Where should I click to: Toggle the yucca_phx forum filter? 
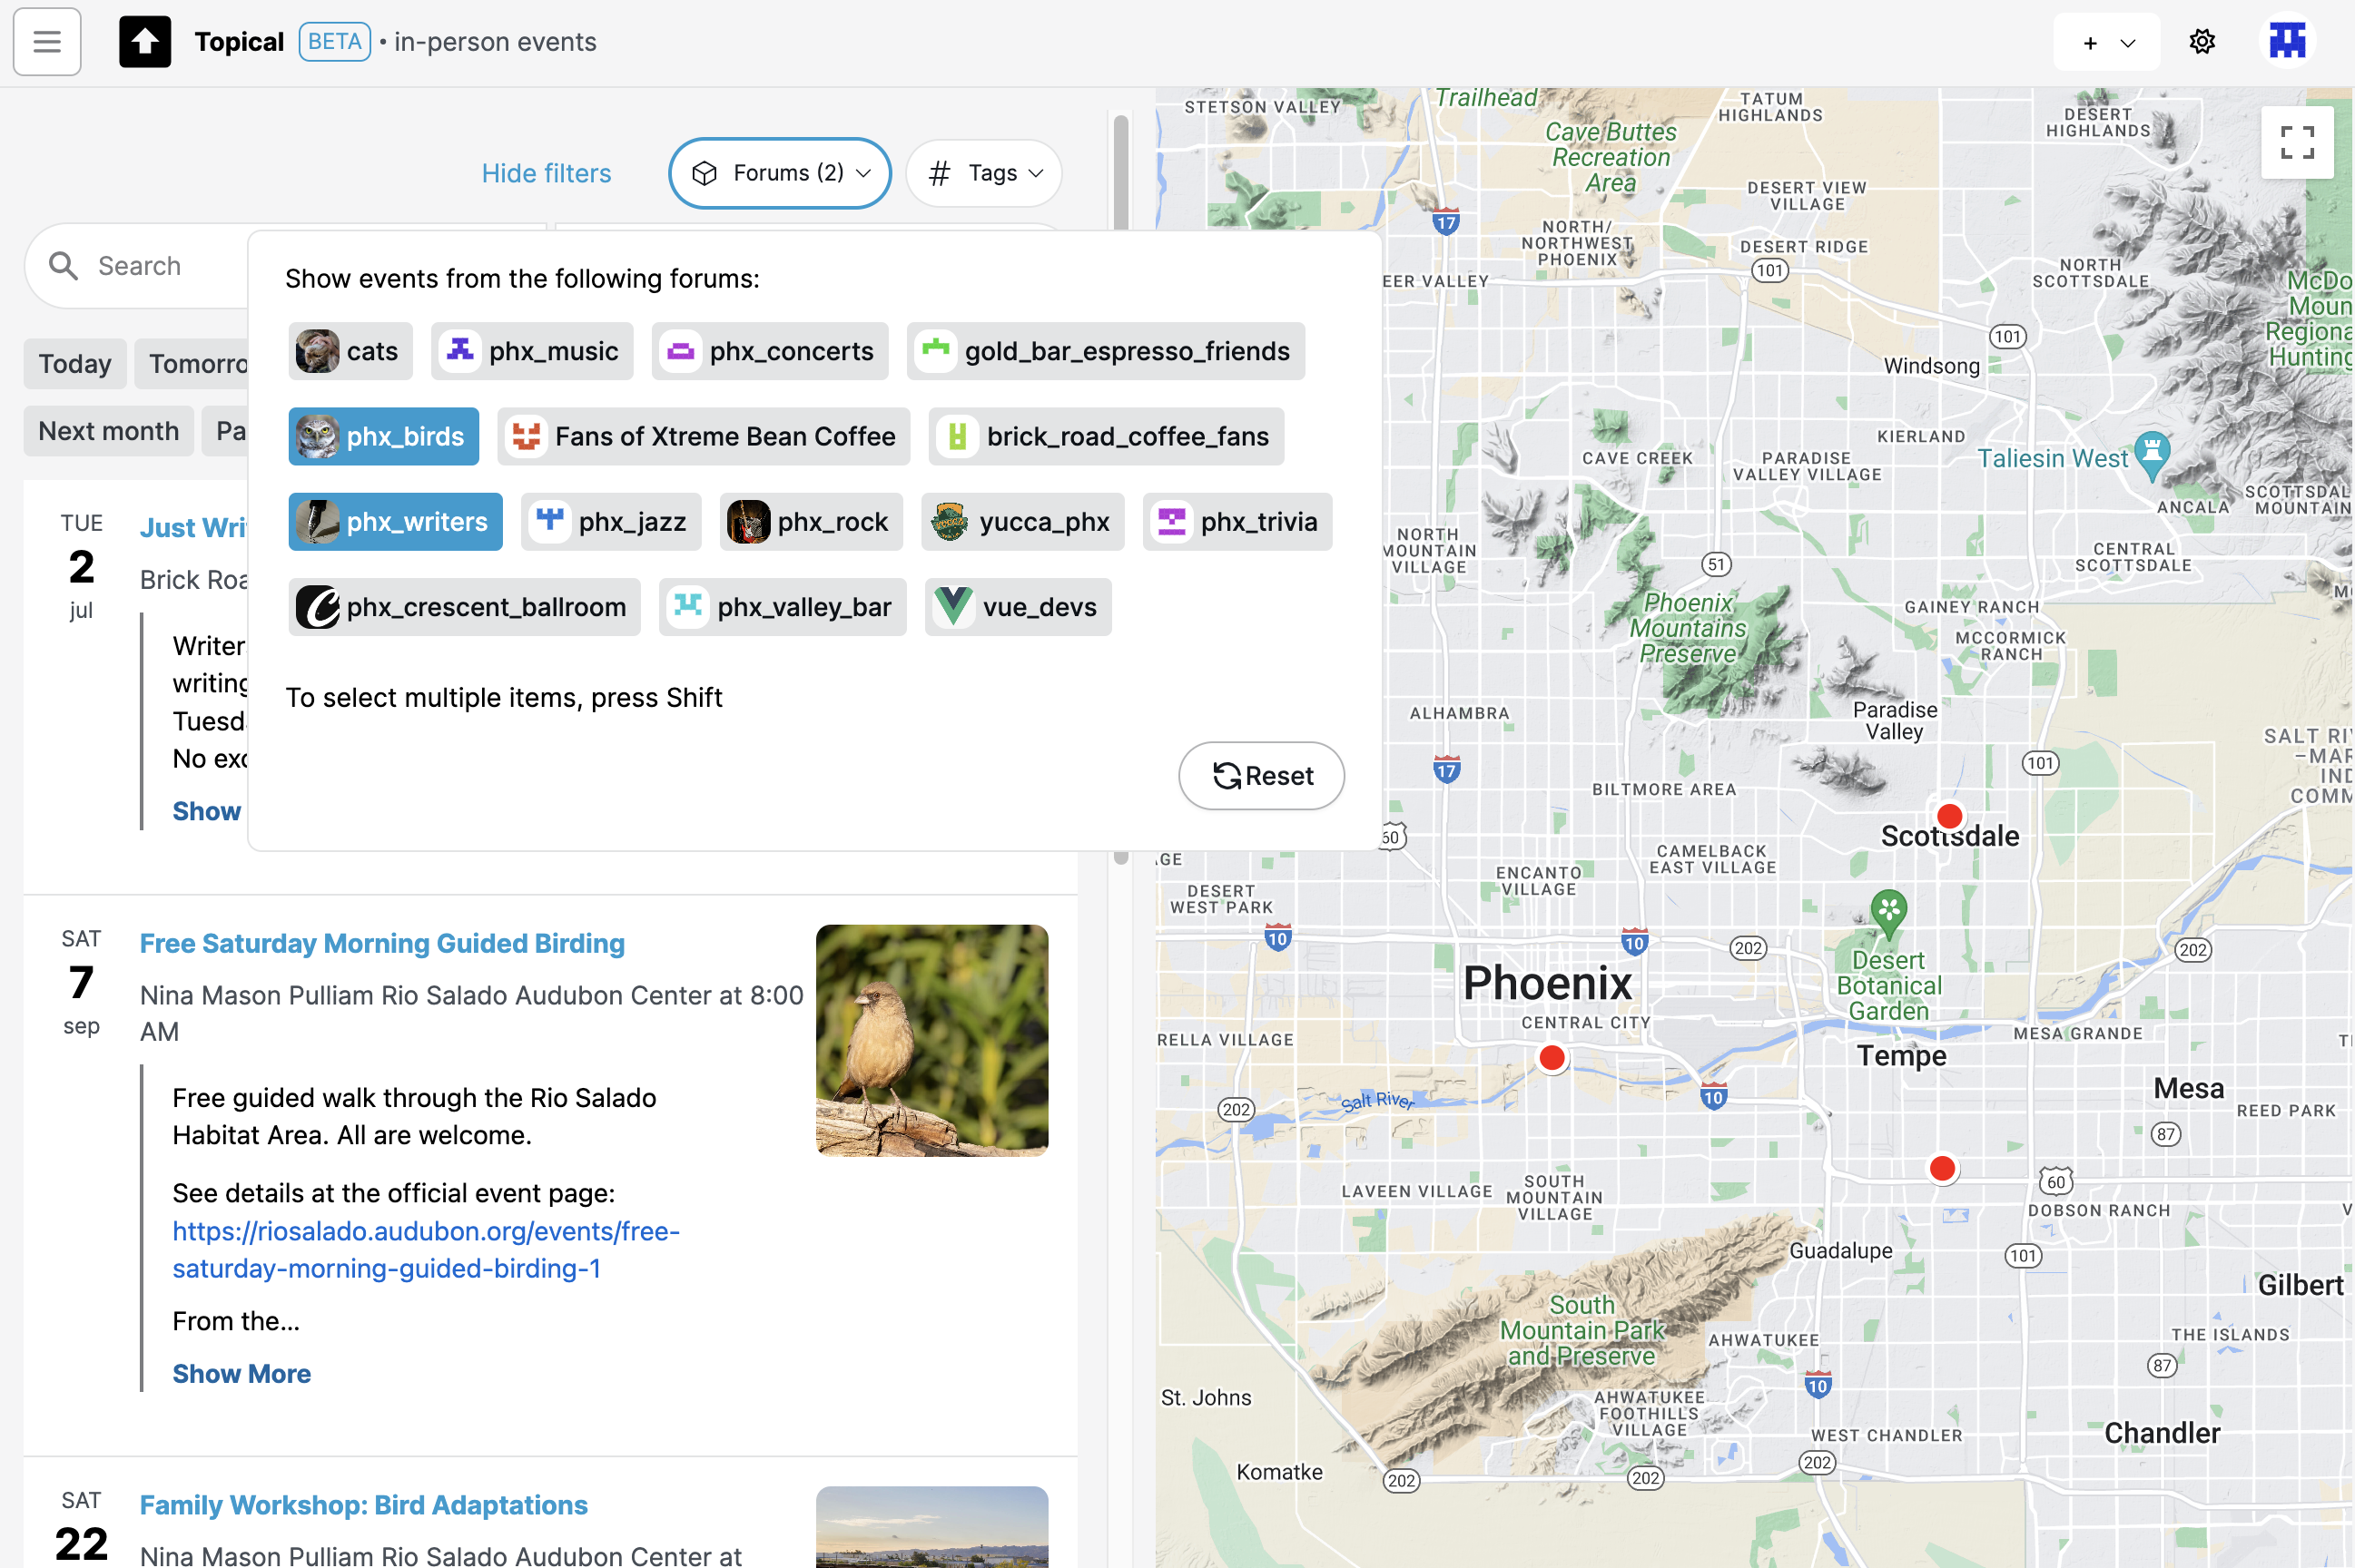pyautogui.click(x=1022, y=522)
